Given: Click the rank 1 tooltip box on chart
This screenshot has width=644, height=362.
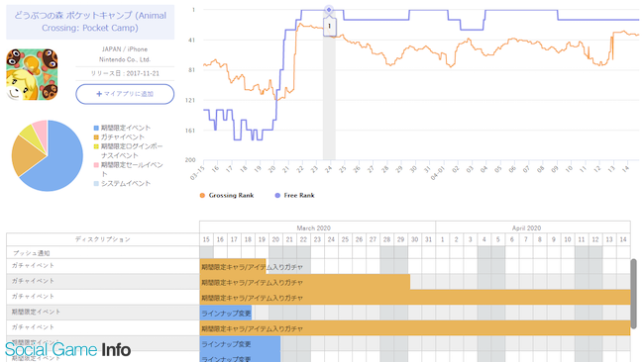Looking at the screenshot, I should tap(329, 27).
